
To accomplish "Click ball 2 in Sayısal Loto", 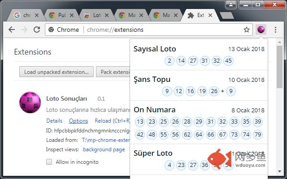I will (x=170, y=61).
